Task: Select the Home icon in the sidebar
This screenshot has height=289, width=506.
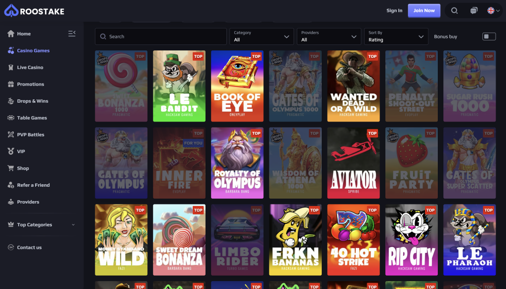Action: [x=11, y=34]
